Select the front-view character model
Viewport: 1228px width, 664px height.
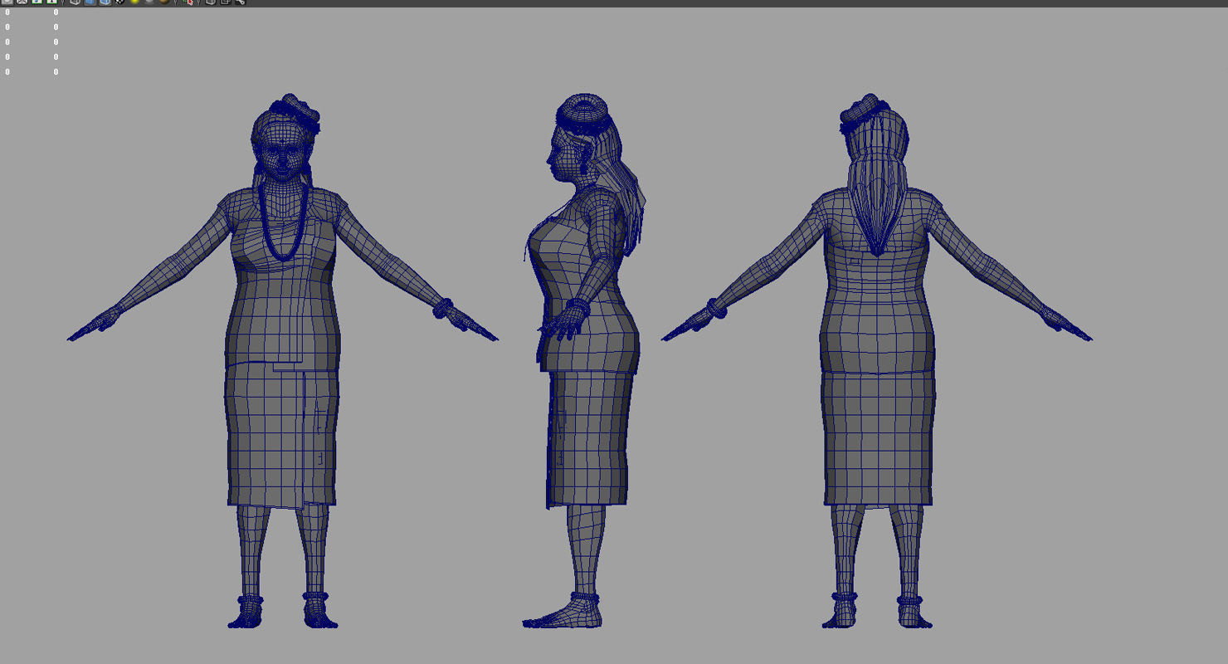(282, 361)
